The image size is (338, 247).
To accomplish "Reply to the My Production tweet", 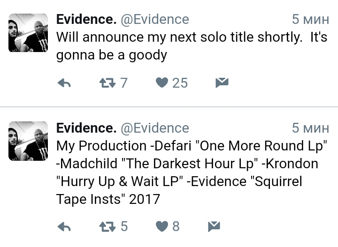I will pyautogui.click(x=64, y=226).
